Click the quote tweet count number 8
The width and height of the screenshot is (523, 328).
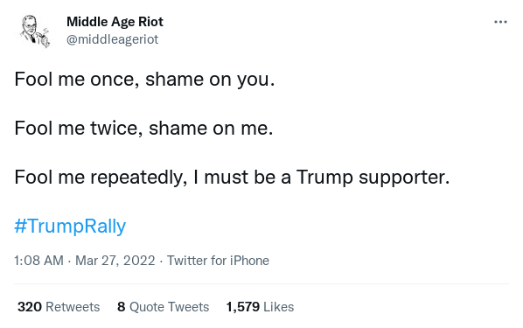[x=121, y=307]
